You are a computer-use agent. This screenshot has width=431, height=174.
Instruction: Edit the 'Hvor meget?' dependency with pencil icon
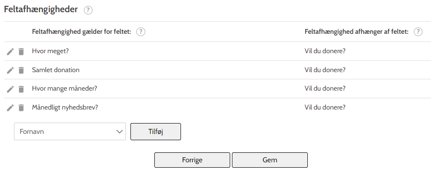10,51
